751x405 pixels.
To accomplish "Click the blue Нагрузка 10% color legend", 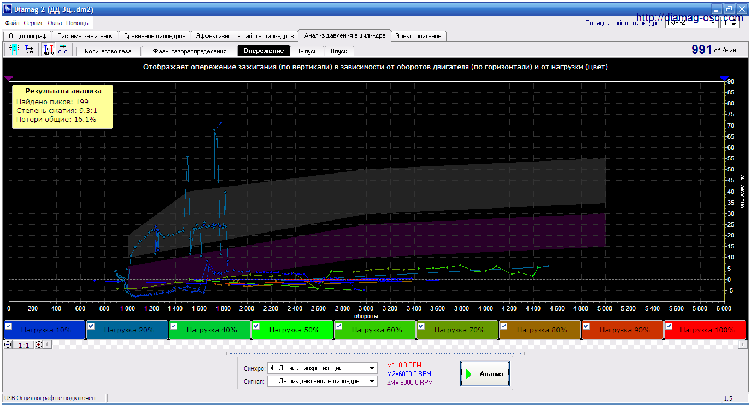I will coord(44,330).
